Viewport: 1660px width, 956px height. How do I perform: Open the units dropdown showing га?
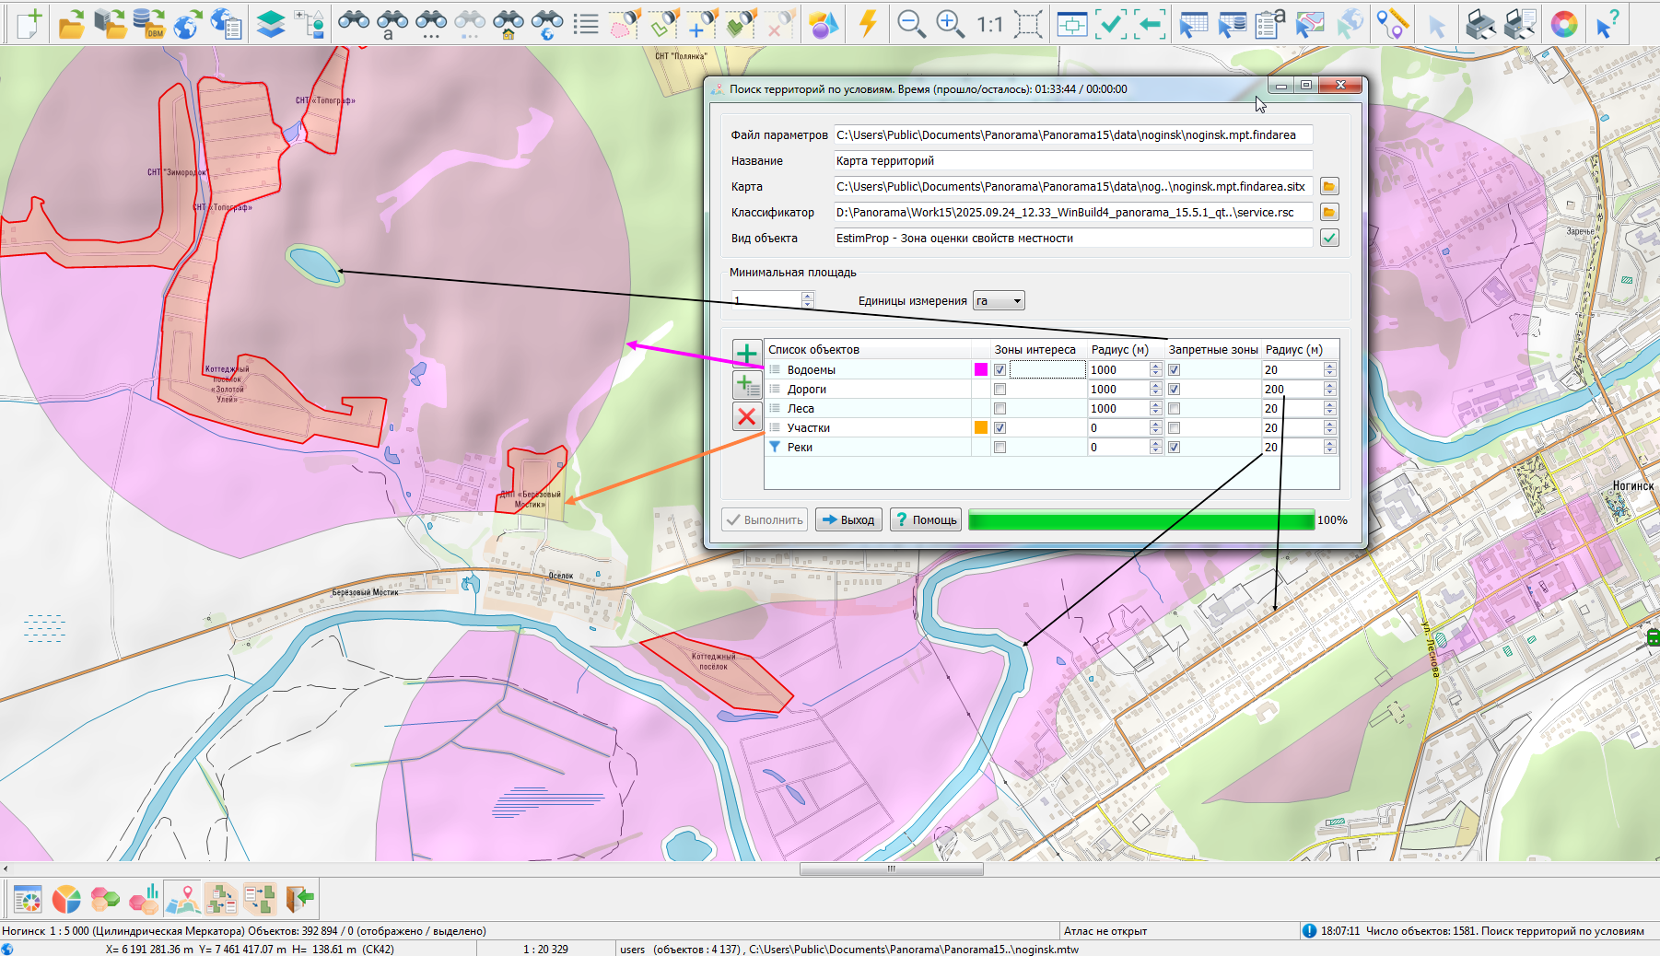pyautogui.click(x=999, y=301)
